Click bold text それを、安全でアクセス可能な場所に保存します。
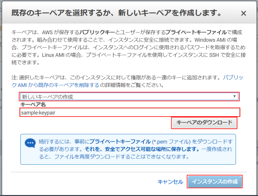Viewport: 258px width, 196px height. coord(142,149)
